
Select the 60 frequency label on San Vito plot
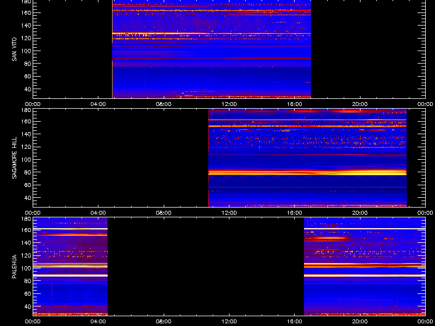coord(27,77)
